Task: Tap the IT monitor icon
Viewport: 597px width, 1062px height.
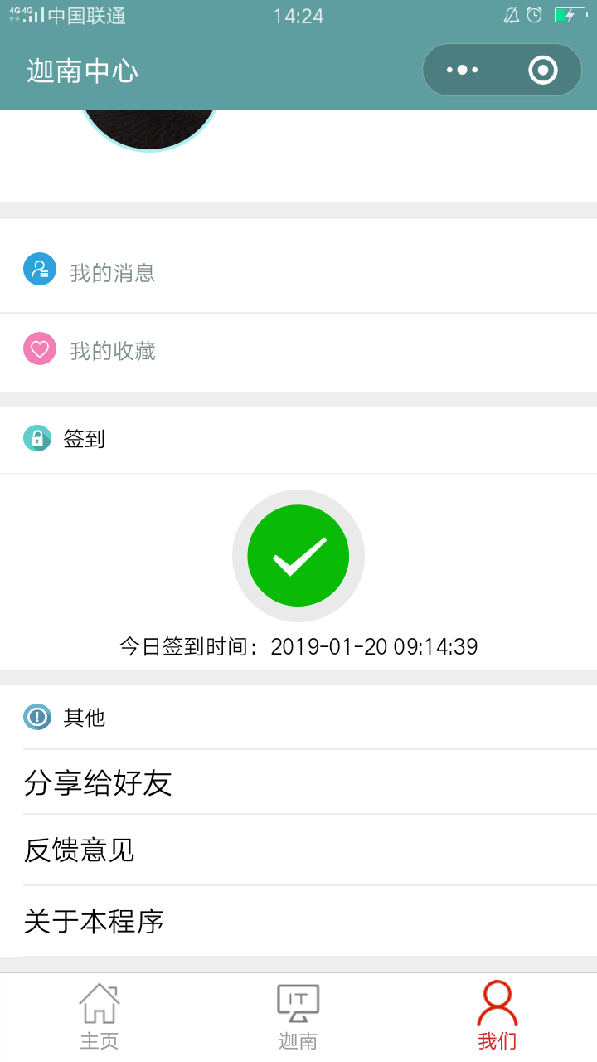Action: click(298, 1003)
